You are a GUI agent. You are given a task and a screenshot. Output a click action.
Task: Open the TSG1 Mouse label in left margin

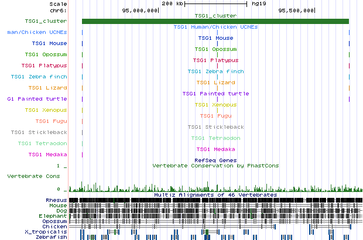point(50,43)
